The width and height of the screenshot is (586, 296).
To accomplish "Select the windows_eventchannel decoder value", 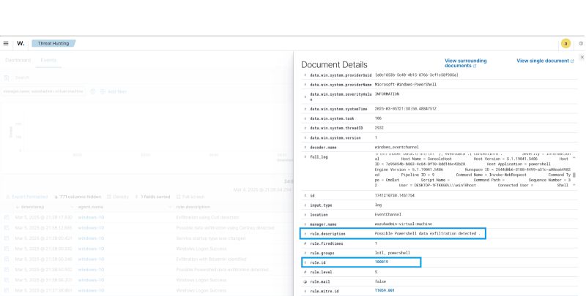I will pyautogui.click(x=396, y=147).
